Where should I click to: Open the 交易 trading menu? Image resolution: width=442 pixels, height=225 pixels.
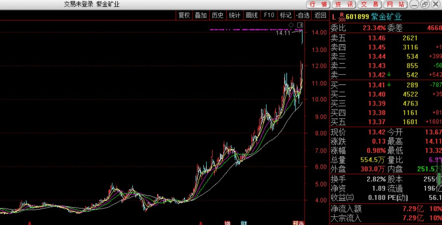pyautogui.click(x=370, y=4)
